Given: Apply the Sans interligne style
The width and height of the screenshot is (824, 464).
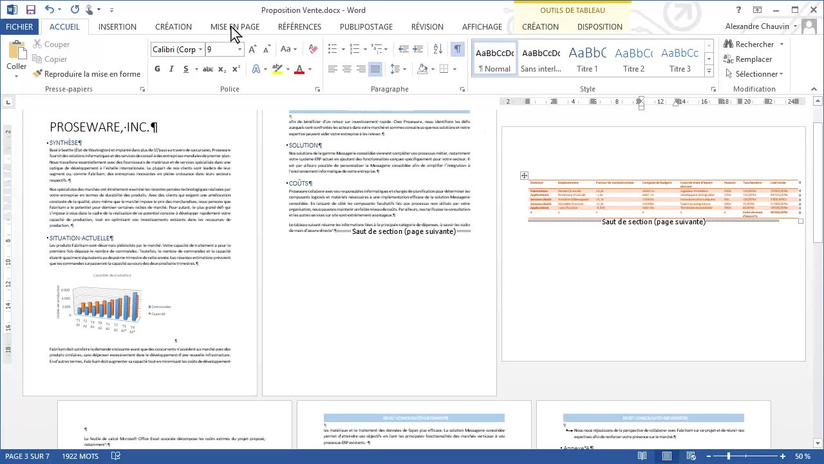Looking at the screenshot, I should coord(541,59).
